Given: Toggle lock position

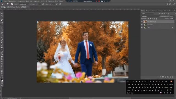Looking at the screenshot, I should pos(152,19).
